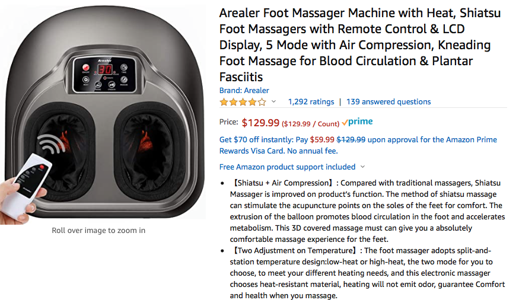Open the 1,292 ratings link
The width and height of the screenshot is (519, 300).
click(311, 102)
